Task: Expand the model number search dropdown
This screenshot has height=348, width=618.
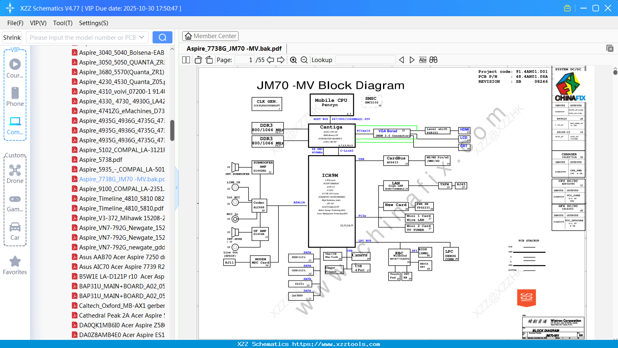Action: click(142, 37)
